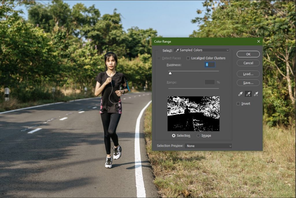
Task: Click the Cancel button
Action: [248, 63]
